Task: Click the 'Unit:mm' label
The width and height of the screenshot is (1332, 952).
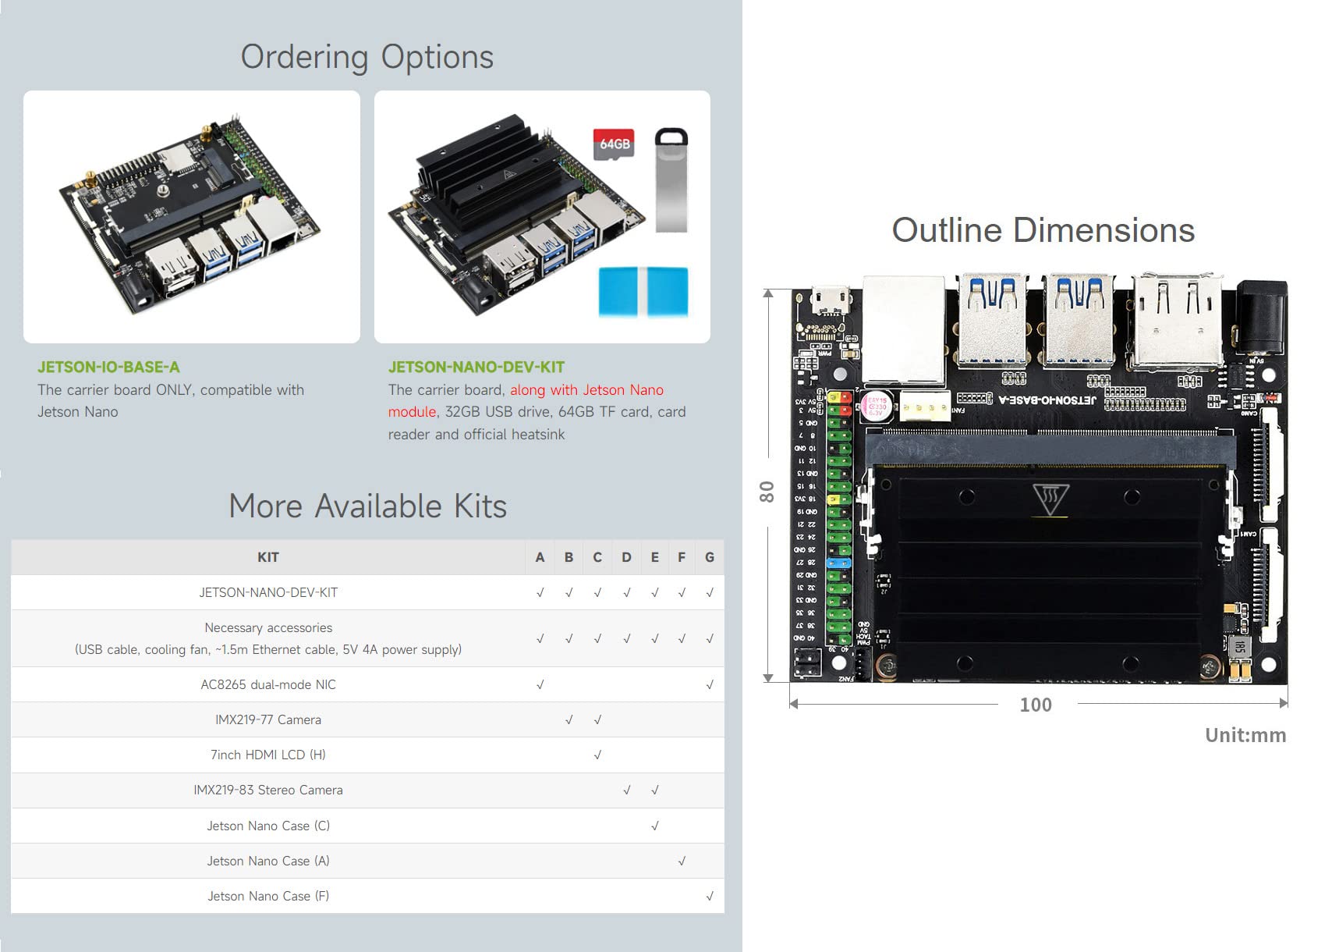Action: [x=1245, y=735]
